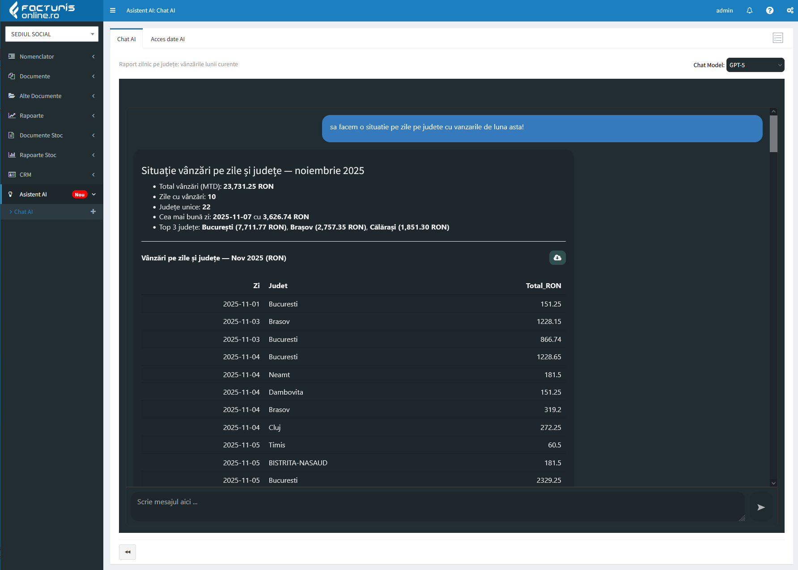Screen dimensions: 798x570
Task: Open the Chat Model GPT-5 dropdown
Action: (x=755, y=65)
